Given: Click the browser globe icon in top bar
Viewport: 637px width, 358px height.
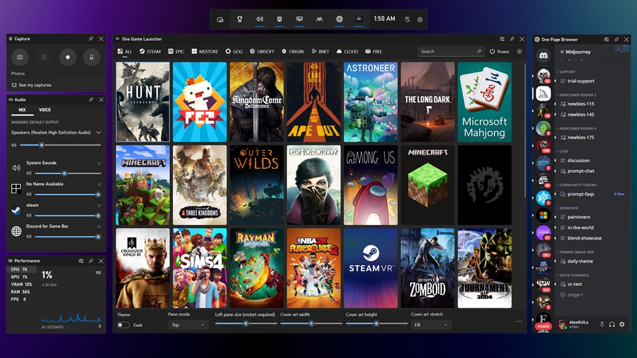Looking at the screenshot, I should coord(339,19).
